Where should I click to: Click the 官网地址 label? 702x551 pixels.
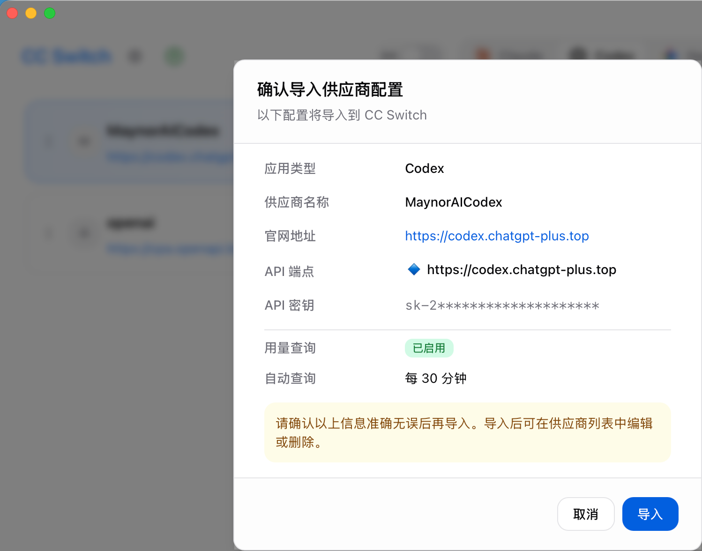click(x=290, y=236)
